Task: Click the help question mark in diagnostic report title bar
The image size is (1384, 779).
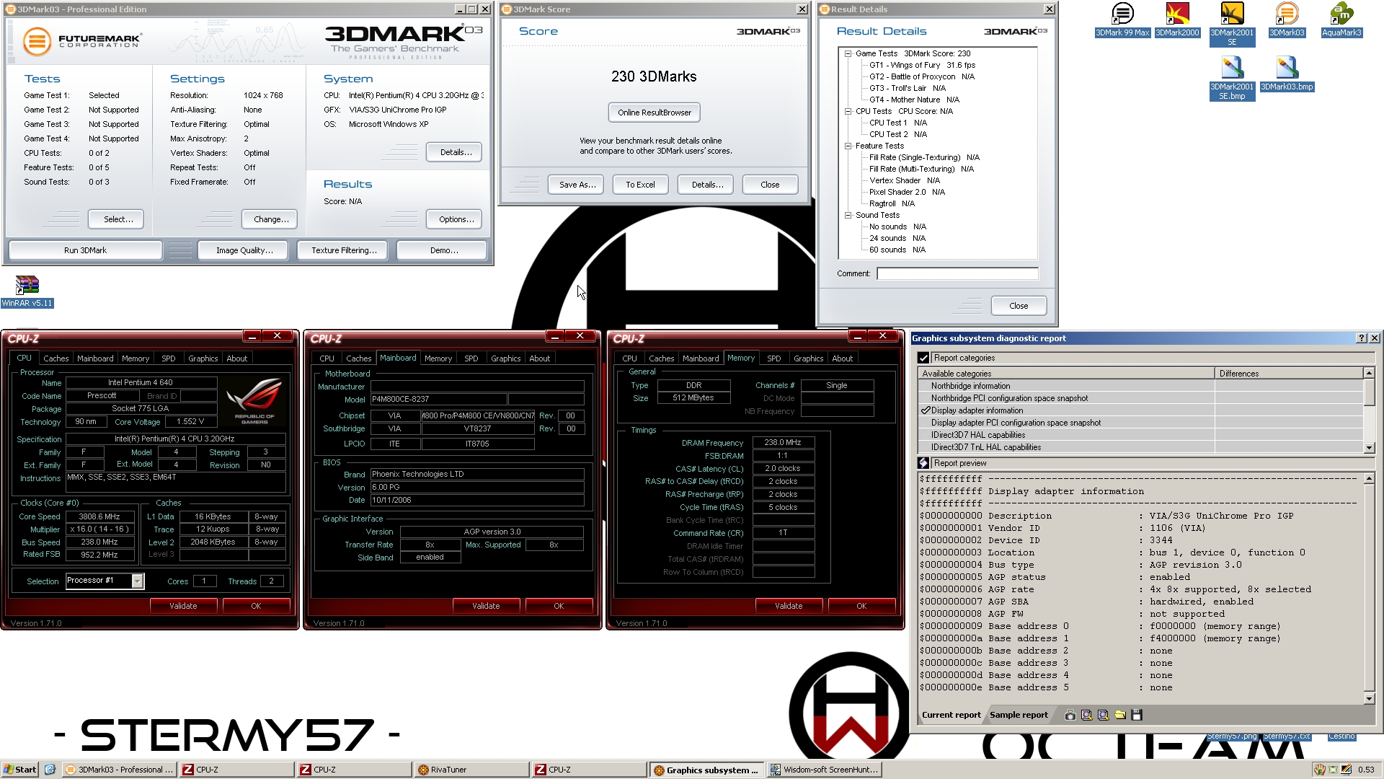Action: pyautogui.click(x=1362, y=338)
